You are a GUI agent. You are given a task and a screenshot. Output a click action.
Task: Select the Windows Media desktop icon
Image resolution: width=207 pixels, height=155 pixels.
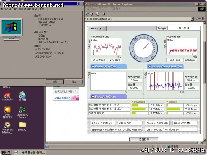click(x=7, y=128)
